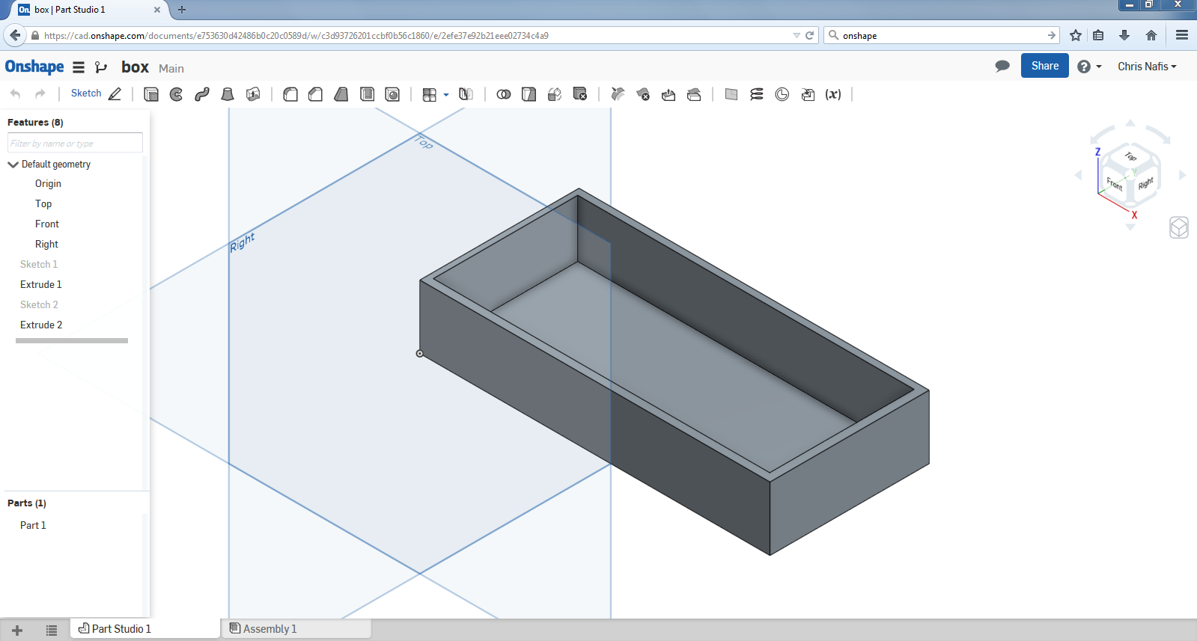1197x641 pixels.
Task: Open the Onshape hamburger document menu
Action: pos(79,67)
